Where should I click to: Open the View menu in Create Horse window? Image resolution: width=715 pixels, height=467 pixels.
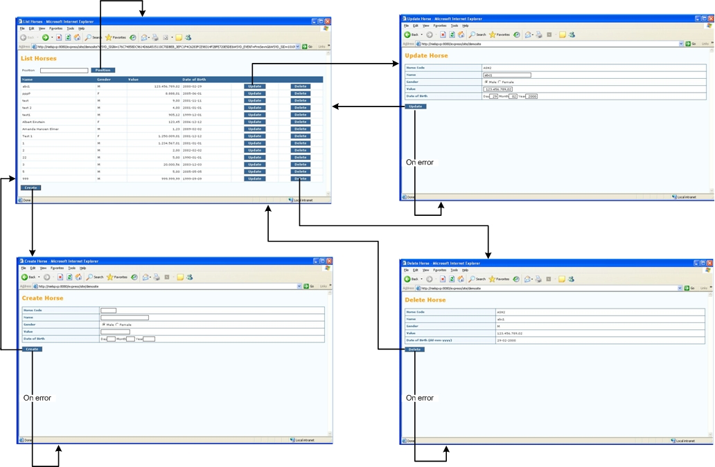coord(43,268)
